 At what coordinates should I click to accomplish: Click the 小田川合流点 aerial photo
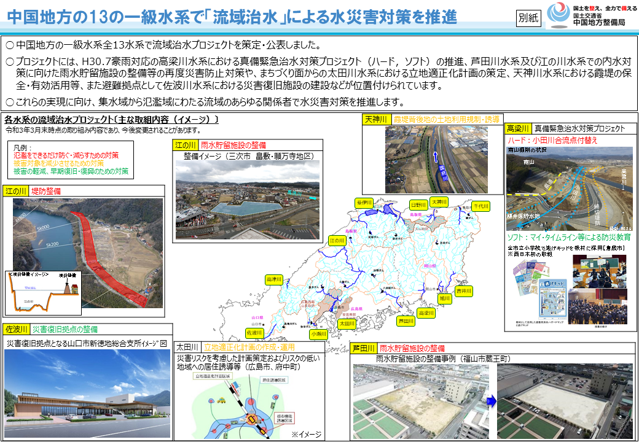point(569,188)
